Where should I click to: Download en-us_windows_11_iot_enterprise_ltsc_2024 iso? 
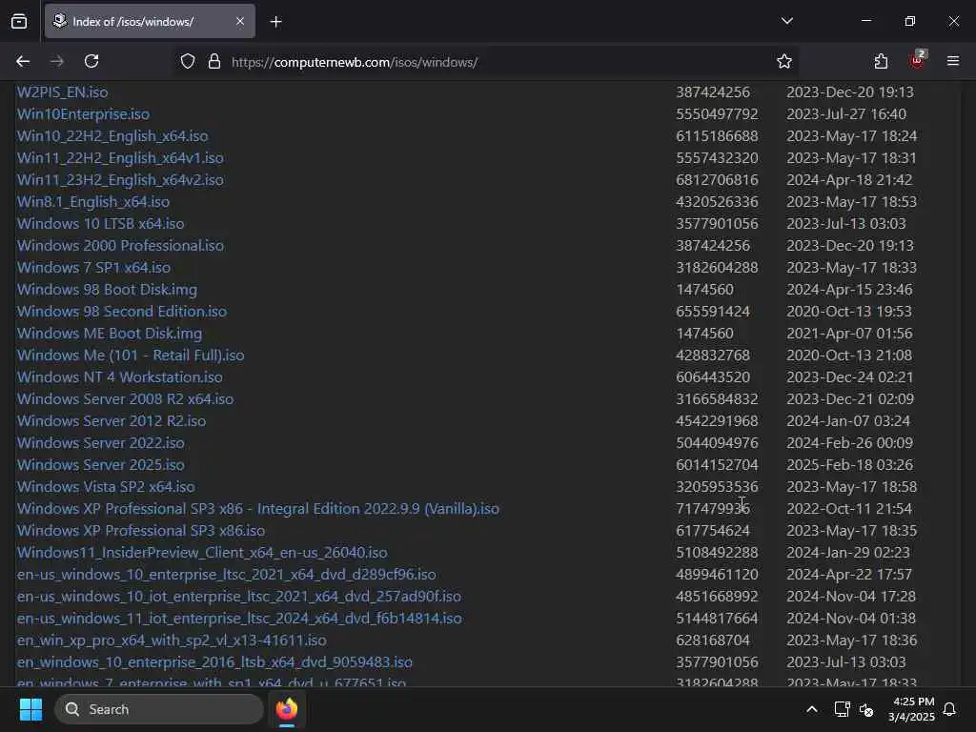coord(239,618)
